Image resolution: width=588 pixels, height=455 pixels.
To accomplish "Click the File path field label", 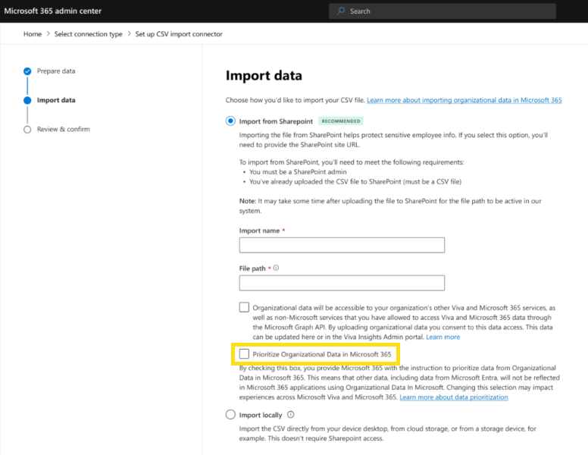I will pyautogui.click(x=252, y=268).
